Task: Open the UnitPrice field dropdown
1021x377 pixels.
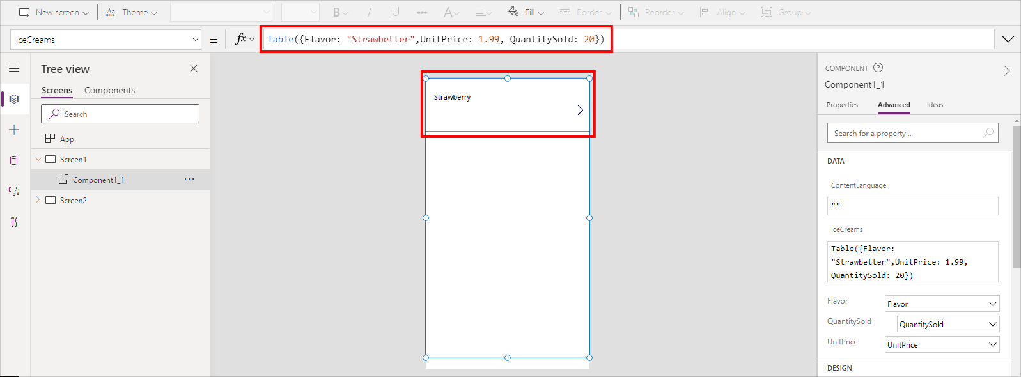Action: point(942,344)
